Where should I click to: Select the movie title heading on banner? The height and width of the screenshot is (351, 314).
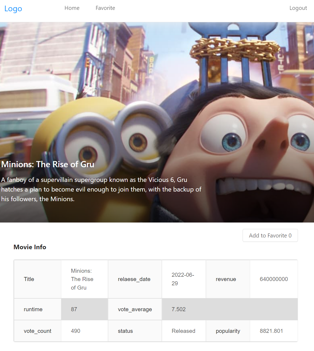pos(48,164)
